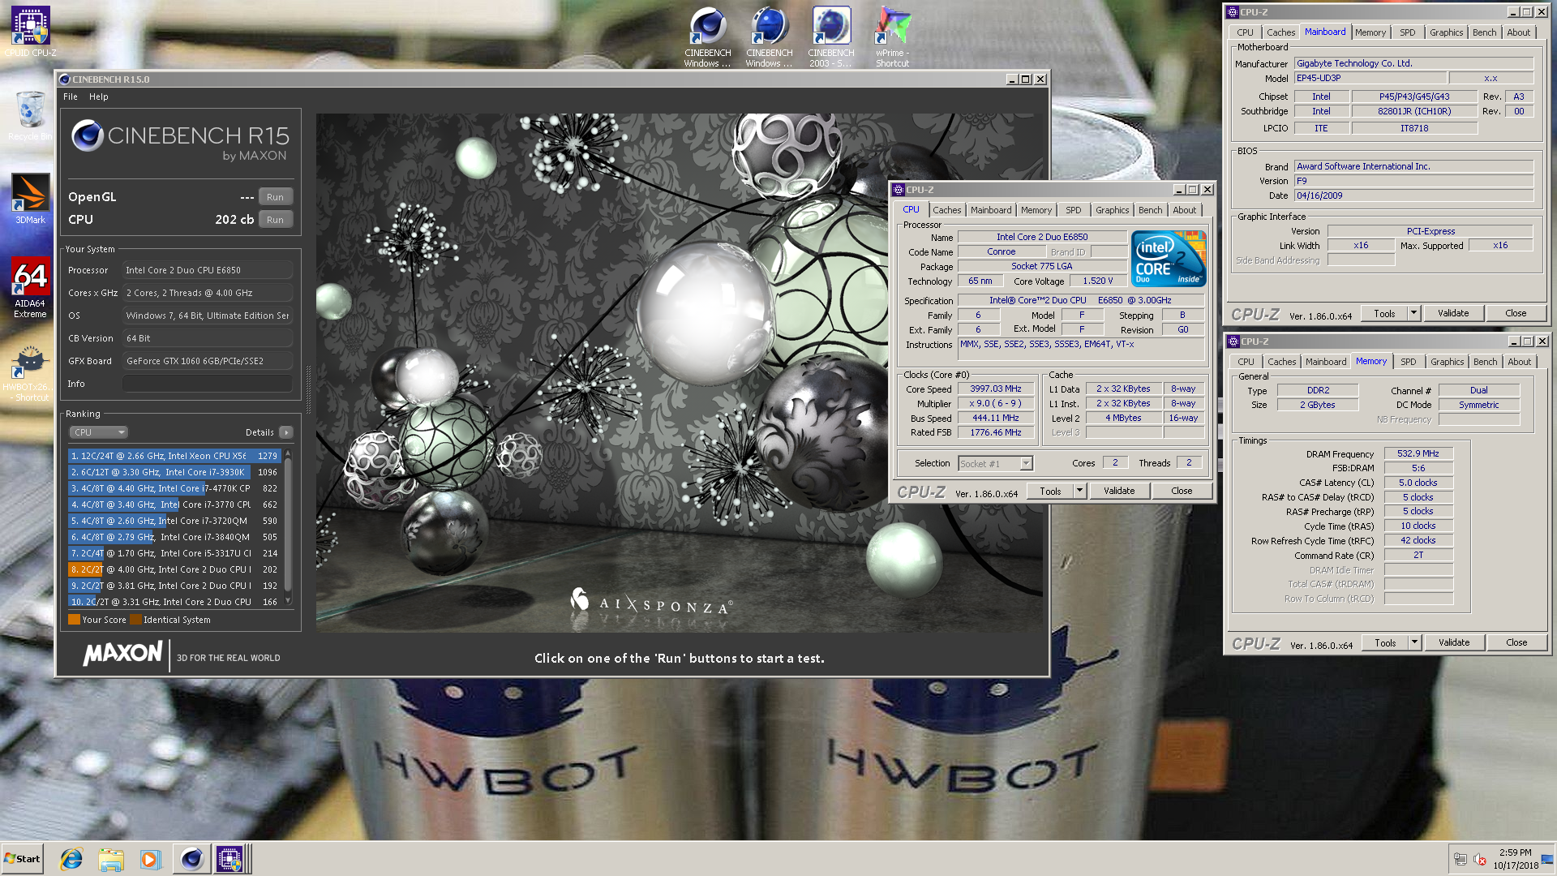Click Validate in the Mainboard CPU-Z window
Viewport: 1557px width, 876px height.
point(1453,313)
